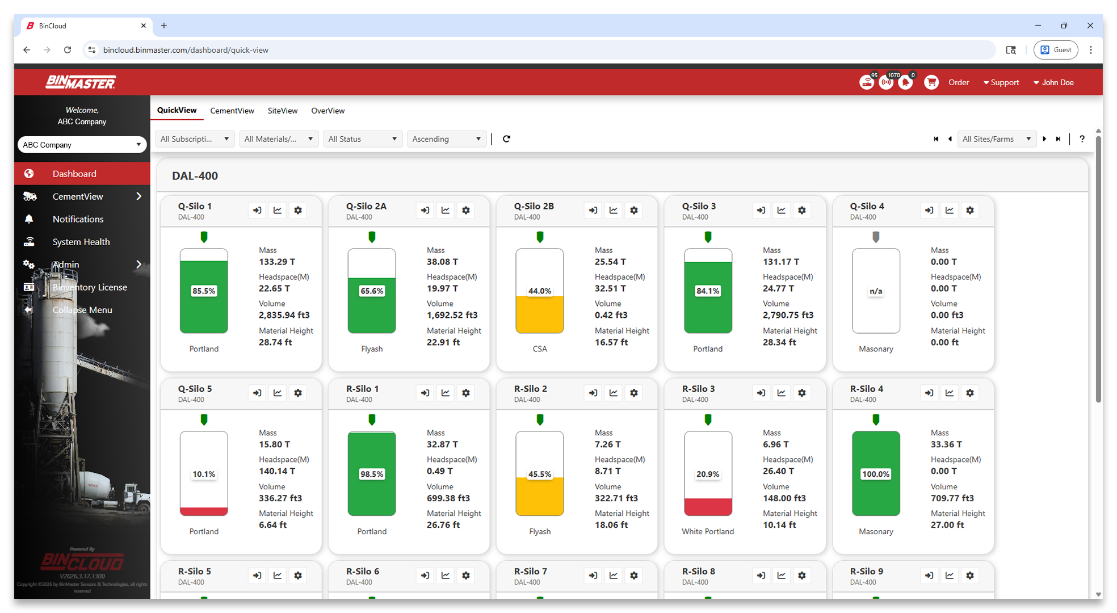Viewport: 1117px width, 613px height.
Task: Open Ascending sort order dropdown
Action: (447, 139)
